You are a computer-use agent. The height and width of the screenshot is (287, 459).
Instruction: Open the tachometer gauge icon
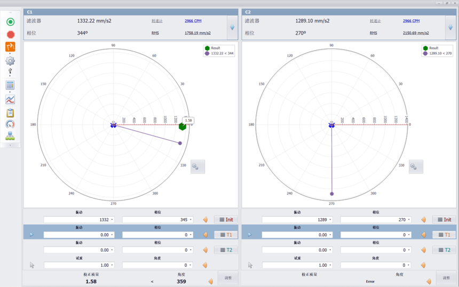pyautogui.click(x=10, y=124)
